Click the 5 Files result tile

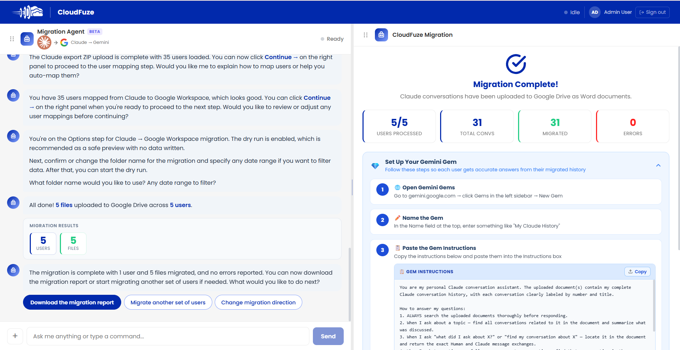coord(73,243)
